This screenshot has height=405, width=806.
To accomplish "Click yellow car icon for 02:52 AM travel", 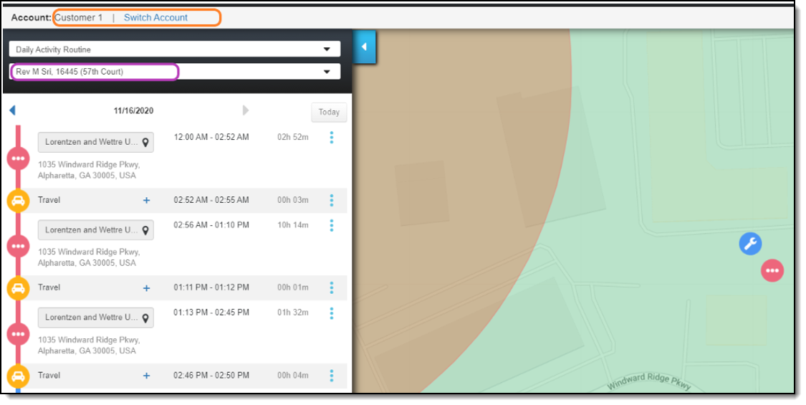I will [18, 201].
